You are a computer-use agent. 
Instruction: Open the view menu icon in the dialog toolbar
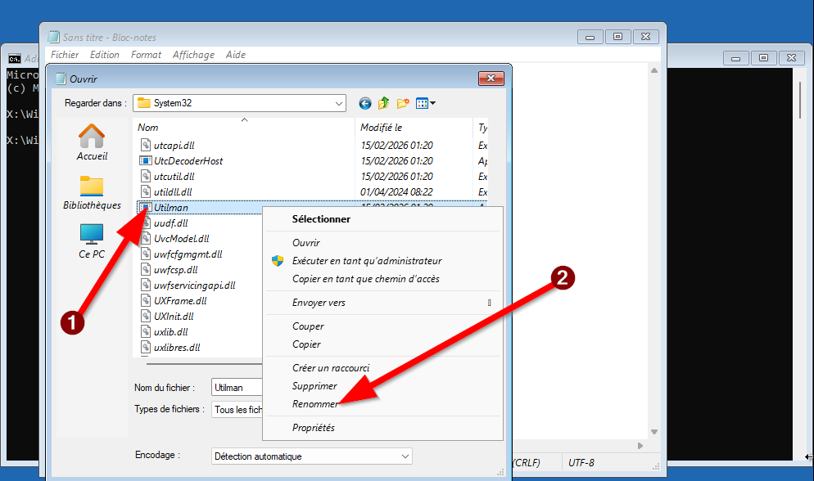[x=425, y=103]
